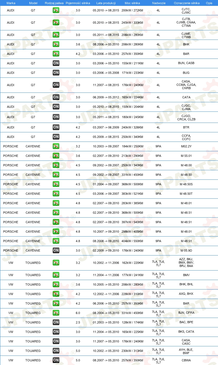Click the petrol icon in the Cayenne 283kW / 385KM row
This screenshot has height=365, width=218.
click(x=56, y=203)
